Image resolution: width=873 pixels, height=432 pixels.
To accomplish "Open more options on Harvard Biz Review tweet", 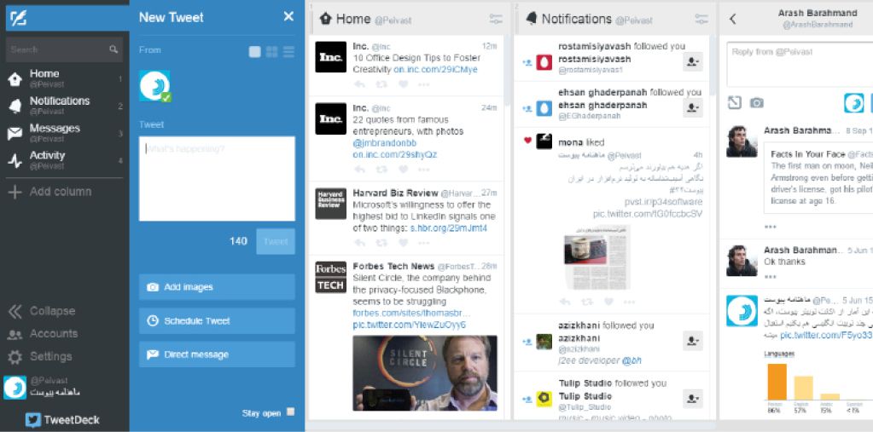I will 423,243.
